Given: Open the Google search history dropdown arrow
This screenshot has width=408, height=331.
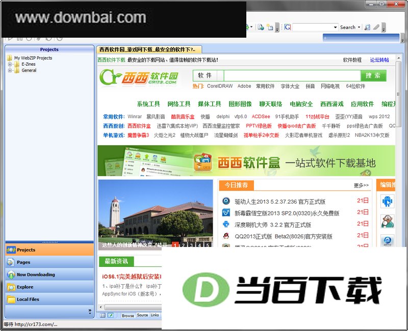Looking at the screenshot, I should pyautogui.click(x=335, y=27).
